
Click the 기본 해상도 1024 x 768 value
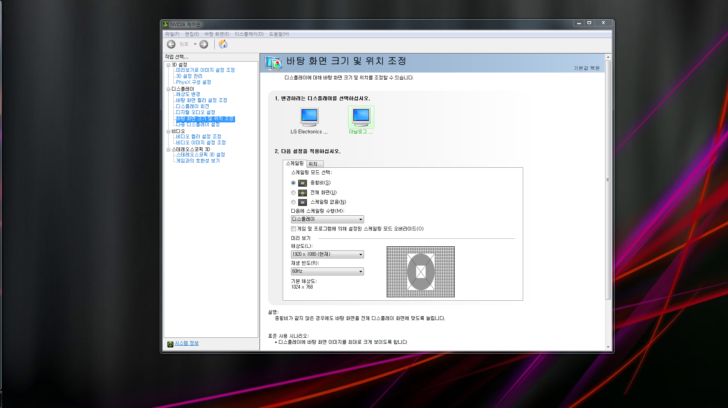coord(302,287)
